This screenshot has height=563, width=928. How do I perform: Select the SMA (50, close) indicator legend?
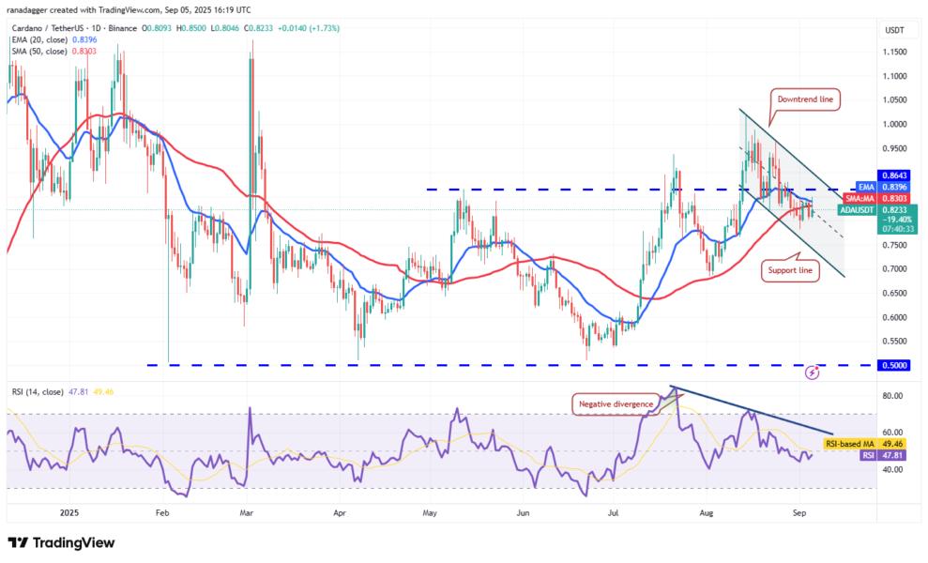click(53, 52)
